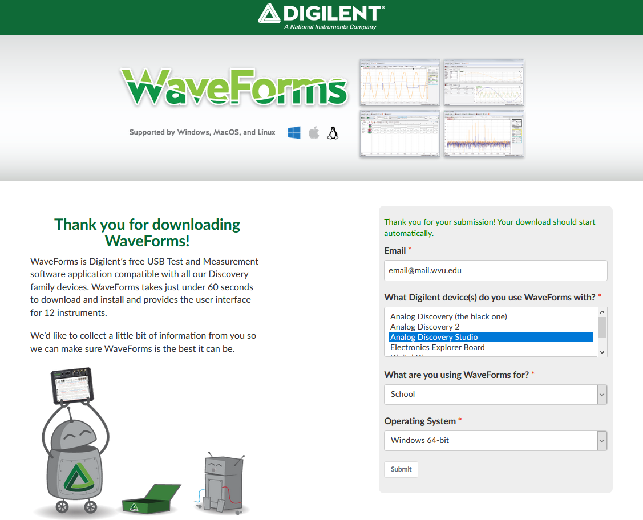643x520 pixels.
Task: Click the Apple logo icon
Action: pos(314,133)
